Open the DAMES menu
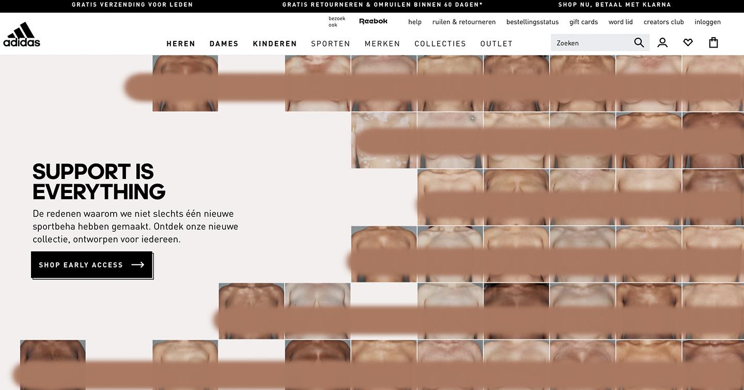 [224, 43]
